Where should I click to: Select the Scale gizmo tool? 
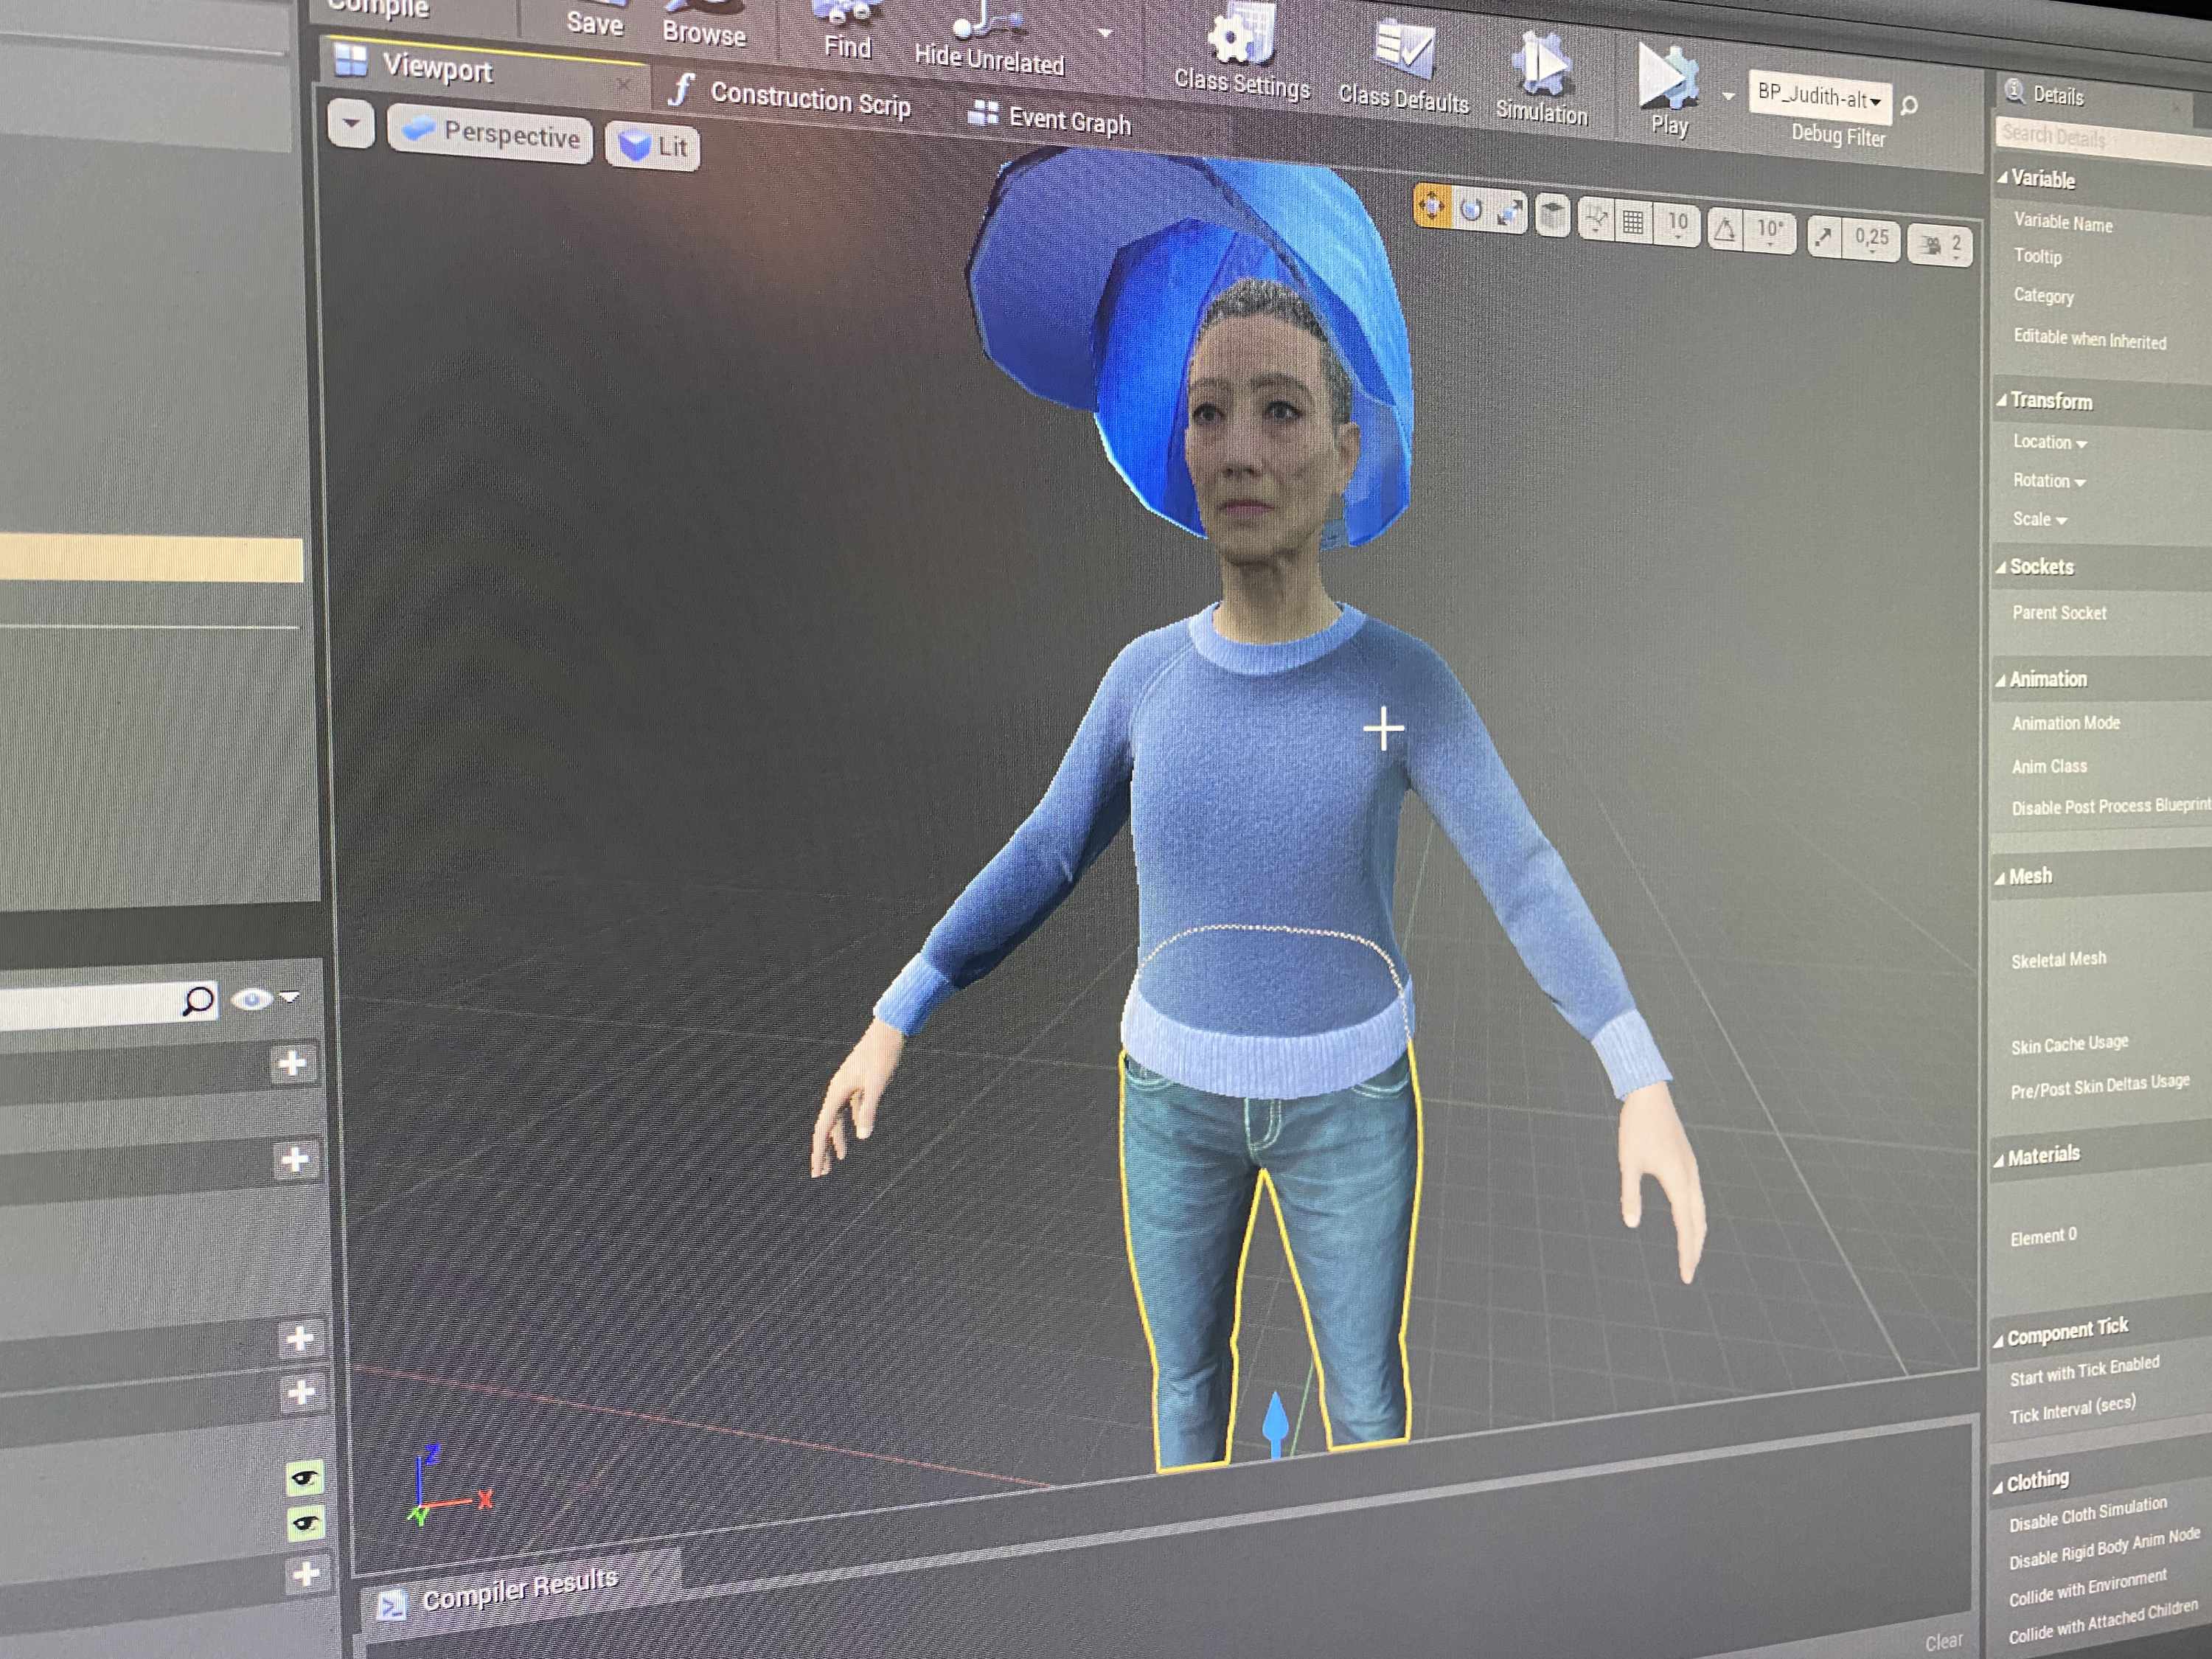pos(1509,213)
